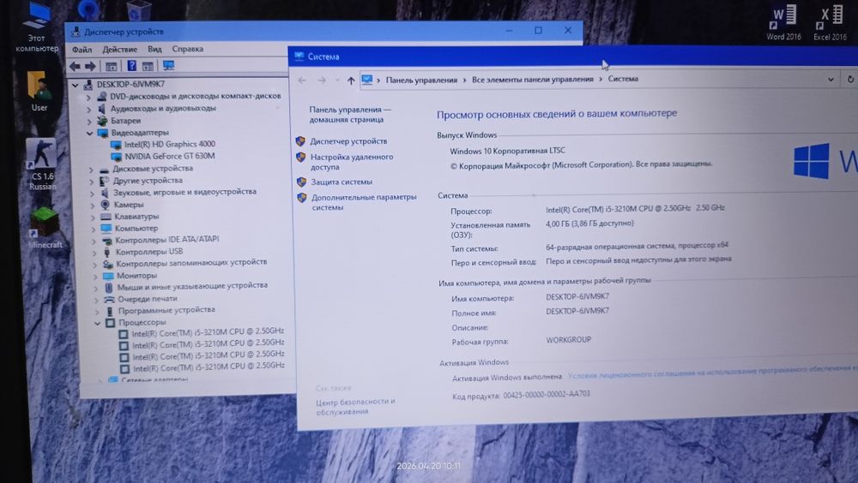
Task: Open Excel 2016 desktop shortcut
Action: coord(830,23)
